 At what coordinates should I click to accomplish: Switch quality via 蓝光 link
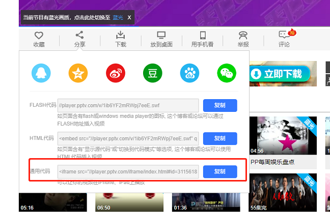coord(118,17)
